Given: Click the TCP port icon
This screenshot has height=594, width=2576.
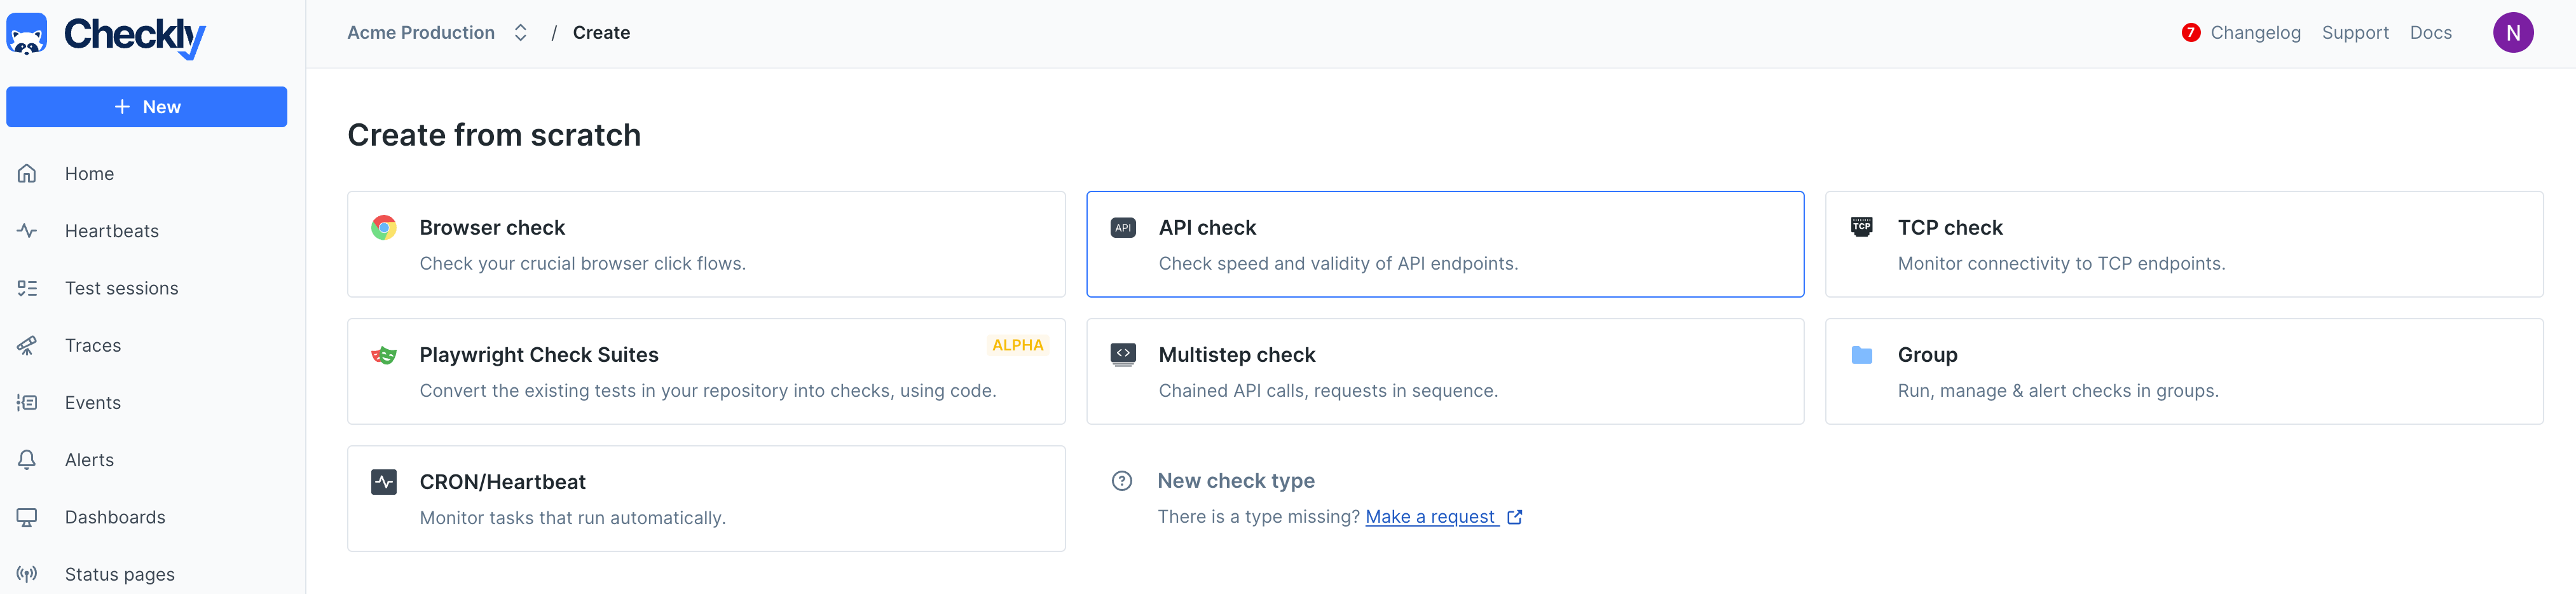Looking at the screenshot, I should click(x=1861, y=227).
